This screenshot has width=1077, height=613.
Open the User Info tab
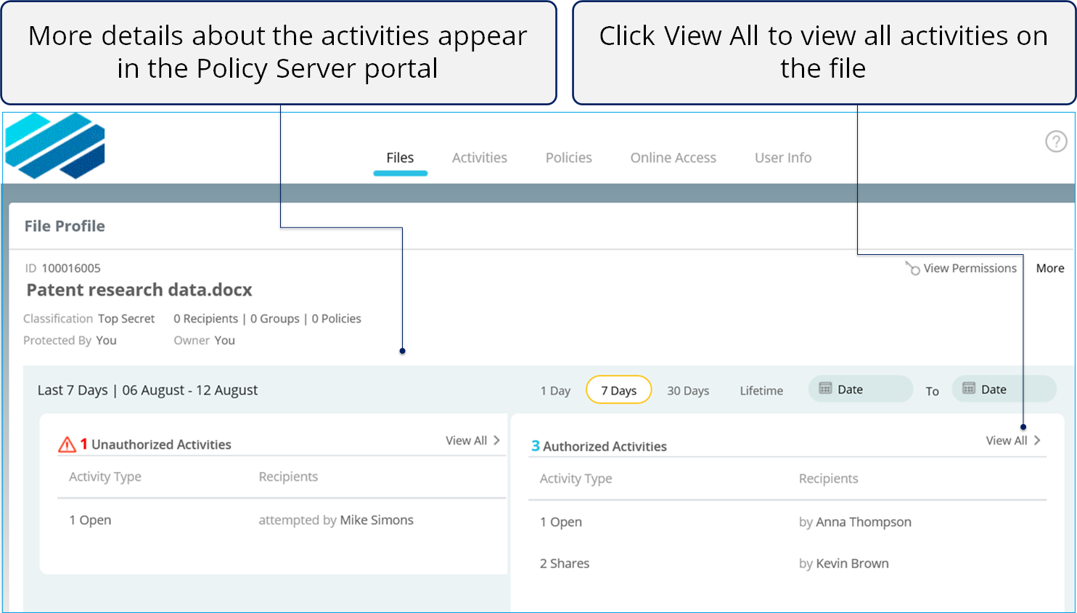pyautogui.click(x=782, y=158)
